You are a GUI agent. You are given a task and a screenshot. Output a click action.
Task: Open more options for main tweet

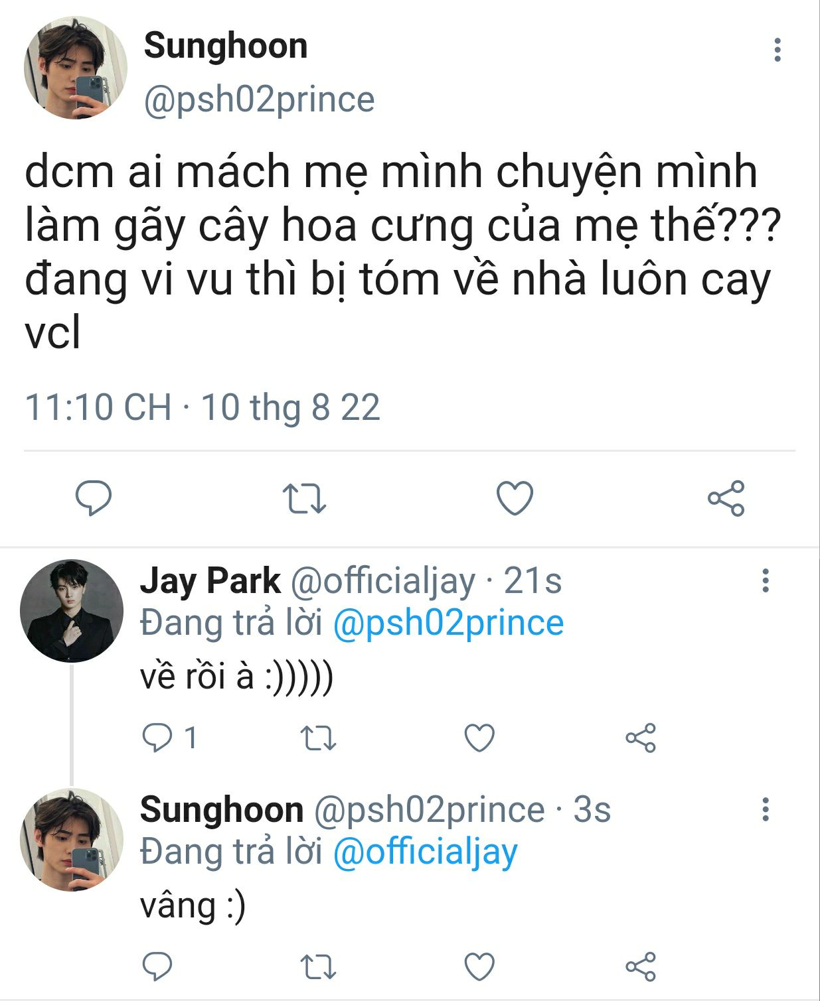(x=777, y=50)
